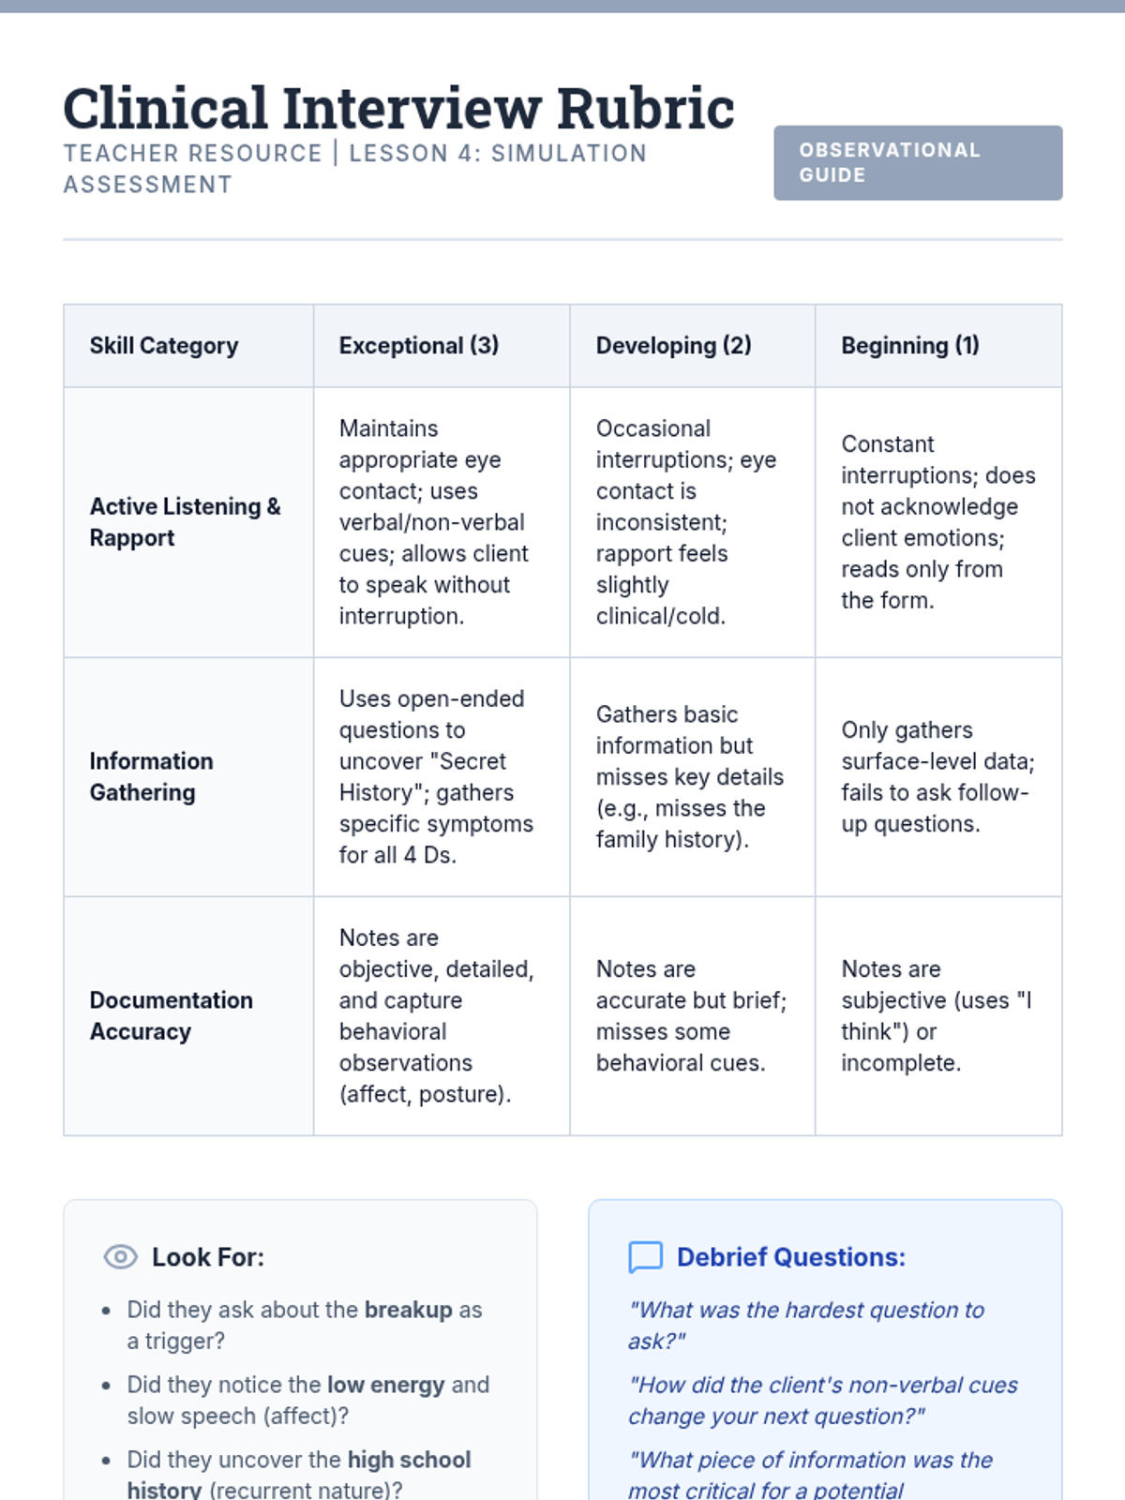Select the Clinical Interview Rubric title
The image size is (1125, 1500).
point(398,109)
